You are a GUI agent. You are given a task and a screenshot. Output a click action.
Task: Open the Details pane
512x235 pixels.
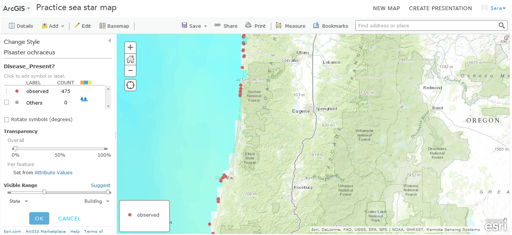tap(21, 25)
